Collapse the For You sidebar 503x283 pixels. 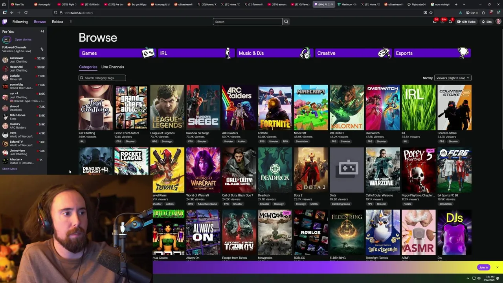[42, 31]
